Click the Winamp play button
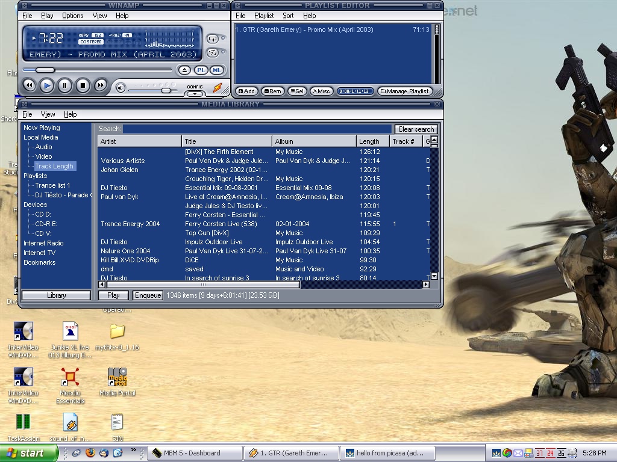The width and height of the screenshot is (617, 462). click(47, 85)
